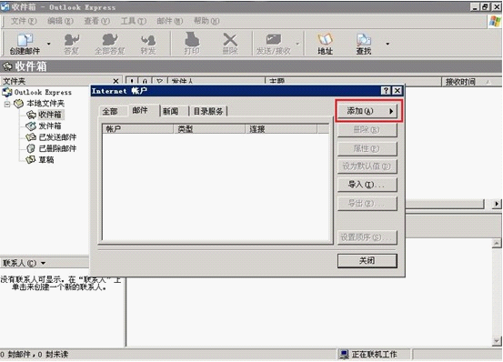Click the Inbox folder icon in tree
This screenshot has height=362, width=503.
pyautogui.click(x=31, y=115)
